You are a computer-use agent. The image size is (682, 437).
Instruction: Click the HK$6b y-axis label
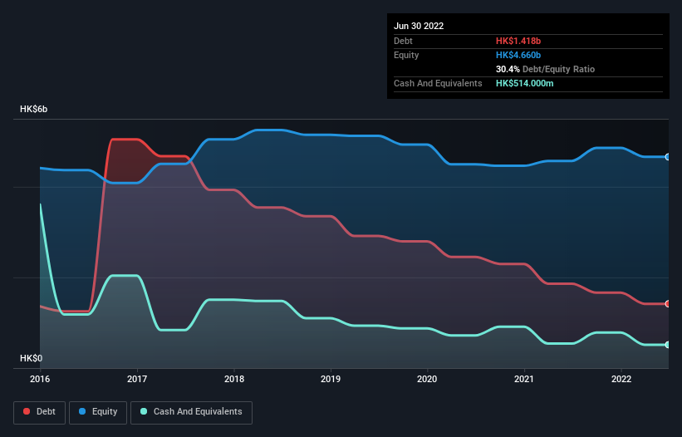[33, 109]
